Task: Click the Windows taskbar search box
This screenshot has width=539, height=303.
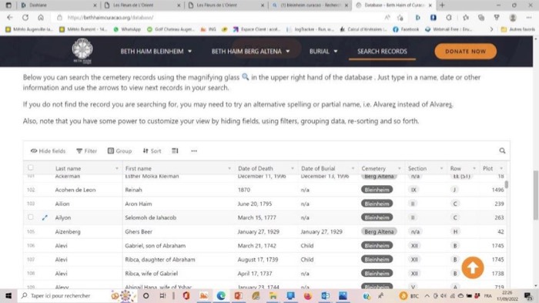Action: (x=64, y=295)
